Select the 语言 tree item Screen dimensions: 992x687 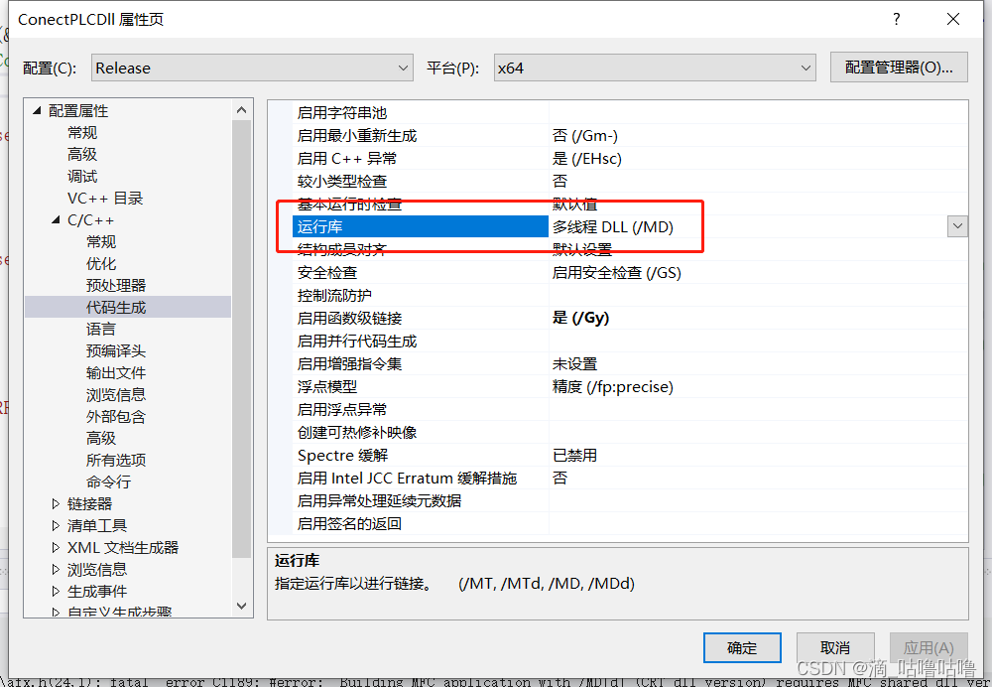(x=101, y=330)
